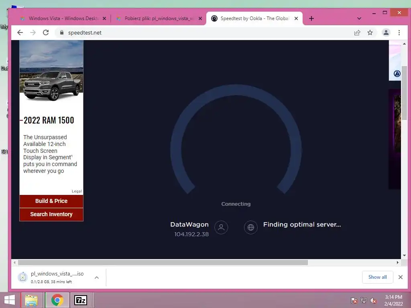Click the horizontal scrollbar thumb

tap(163, 262)
